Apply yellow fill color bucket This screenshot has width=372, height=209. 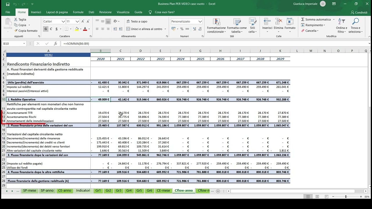77,29
